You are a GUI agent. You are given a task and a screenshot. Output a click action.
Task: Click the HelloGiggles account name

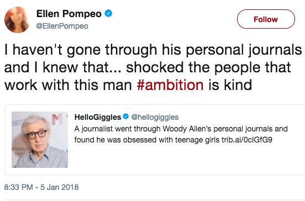pyautogui.click(x=98, y=117)
